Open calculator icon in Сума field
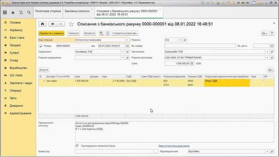 click(192, 63)
